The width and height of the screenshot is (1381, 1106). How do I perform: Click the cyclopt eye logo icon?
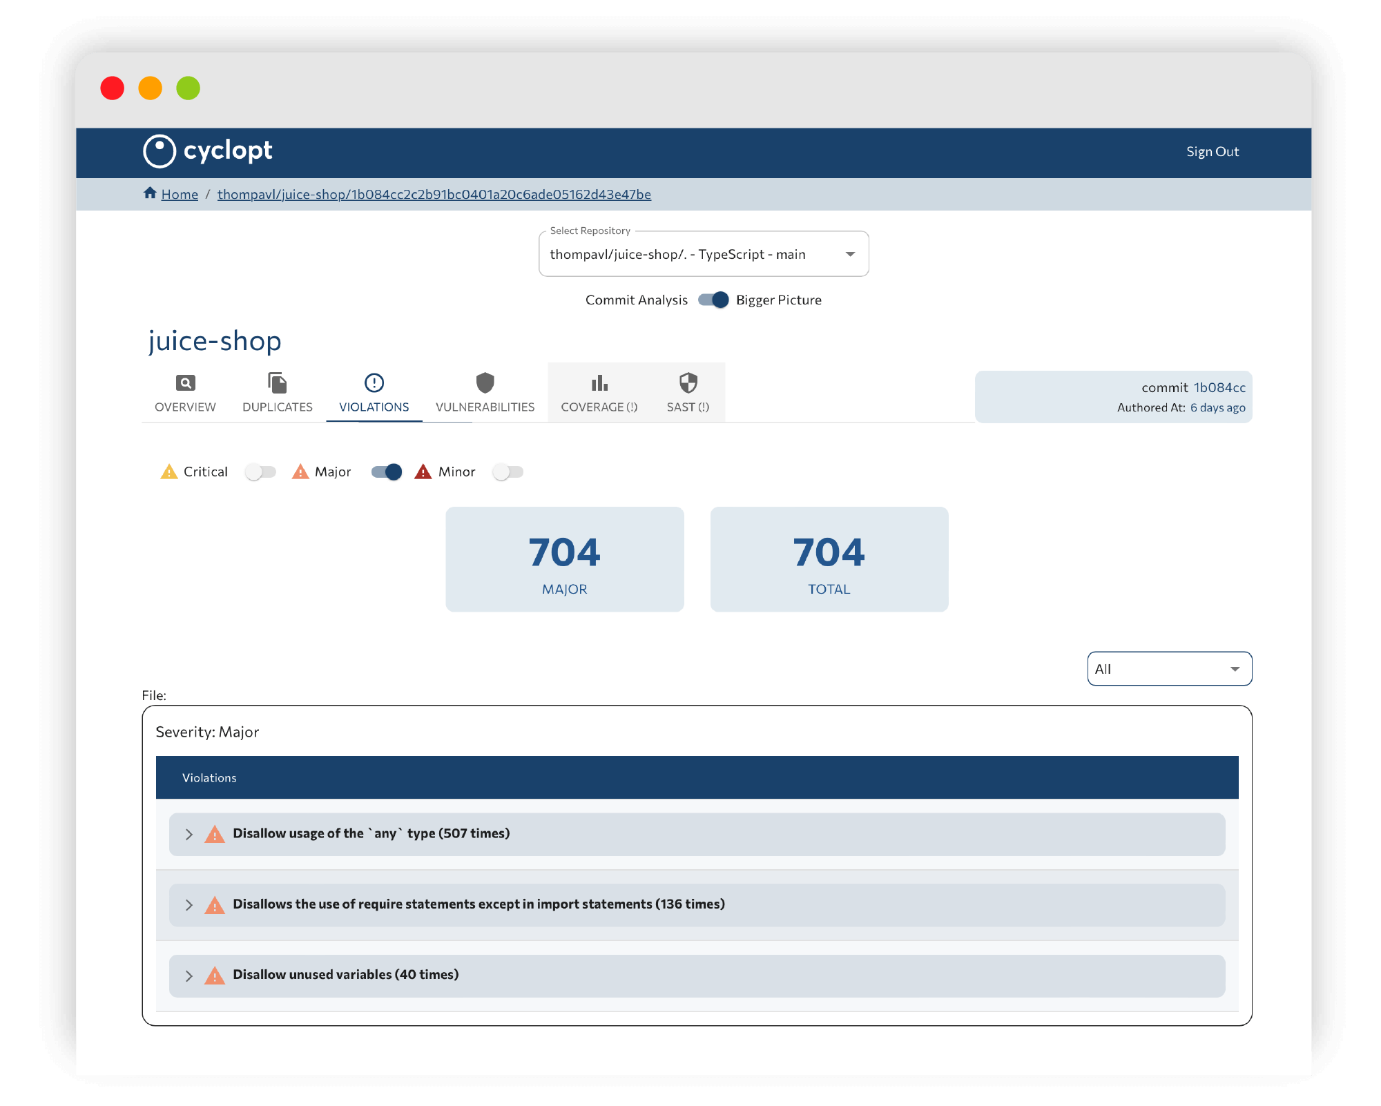pos(160,151)
